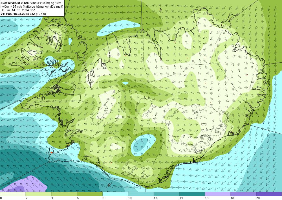Click the 'ECMWF/ECM 0.125' title line
Viewport: 282px width, 200px height.
(31, 3)
